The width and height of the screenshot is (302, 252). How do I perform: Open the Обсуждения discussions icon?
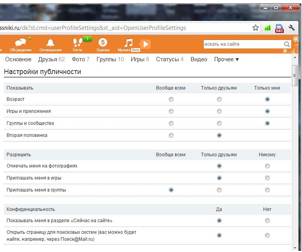coord(21,43)
